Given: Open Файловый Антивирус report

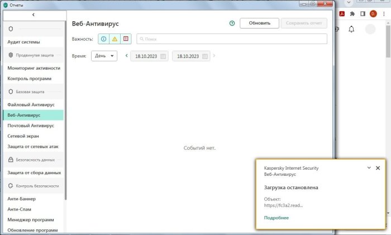Looking at the screenshot, I should coord(34,105).
